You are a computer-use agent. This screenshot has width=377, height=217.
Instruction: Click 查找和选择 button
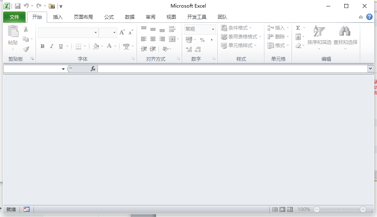point(345,37)
